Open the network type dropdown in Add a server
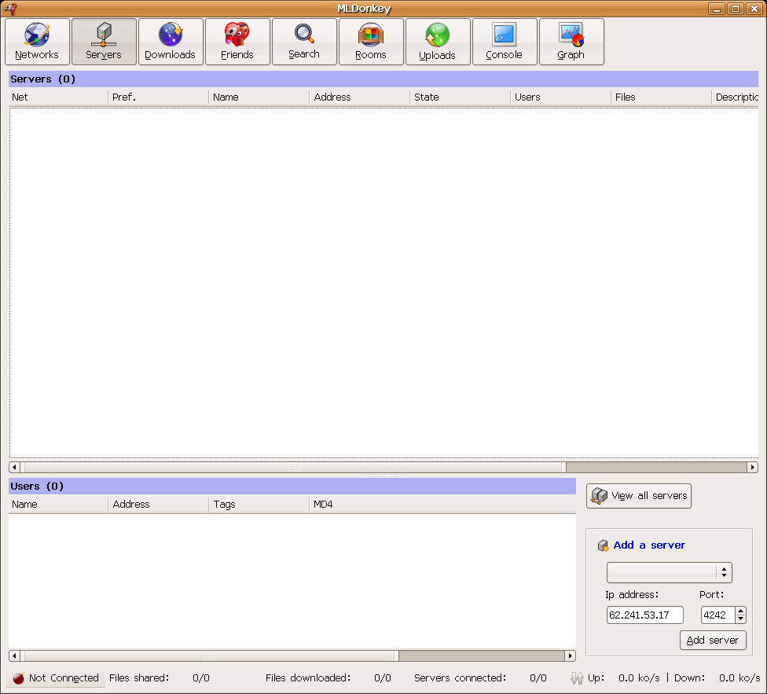 670,572
